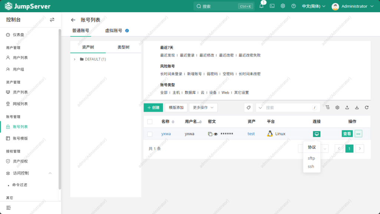Open the test asset link

pyautogui.click(x=251, y=134)
